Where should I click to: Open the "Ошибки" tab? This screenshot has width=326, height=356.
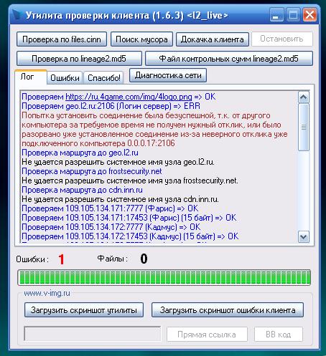coord(65,78)
